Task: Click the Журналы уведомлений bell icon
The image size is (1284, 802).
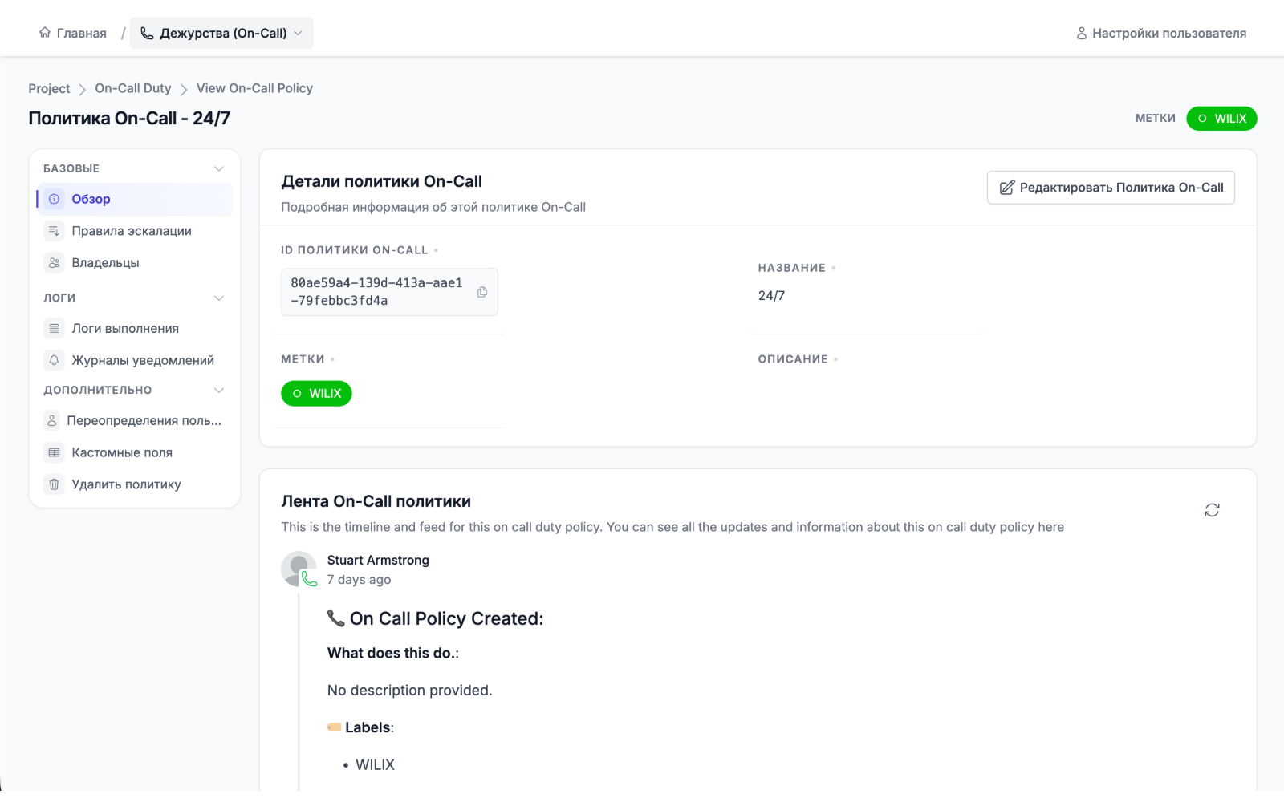Action: (x=54, y=361)
